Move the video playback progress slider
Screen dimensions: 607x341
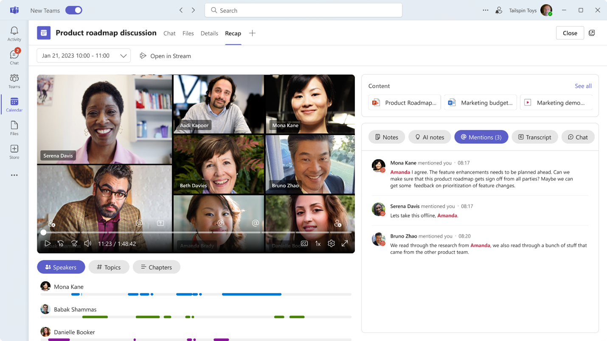pyautogui.click(x=43, y=232)
